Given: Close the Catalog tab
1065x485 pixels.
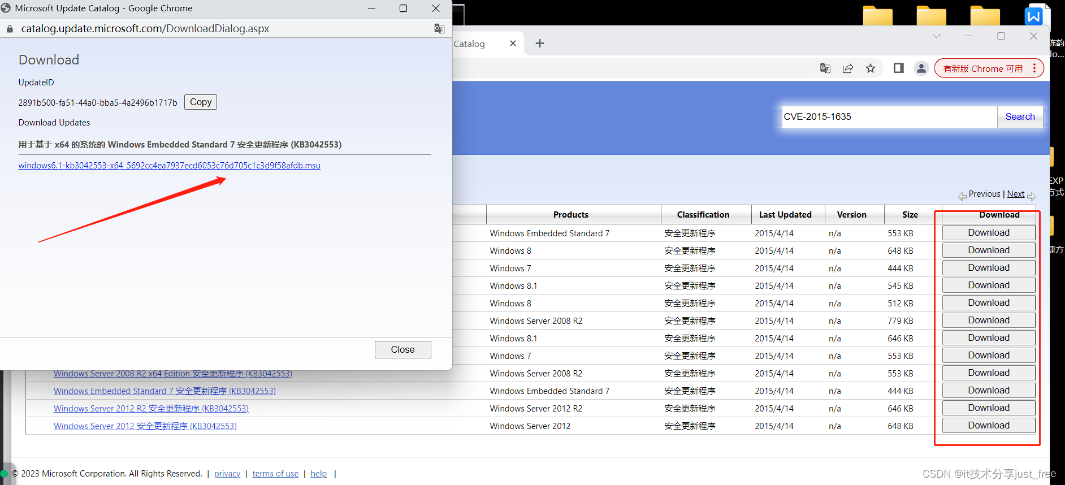Looking at the screenshot, I should pos(513,44).
